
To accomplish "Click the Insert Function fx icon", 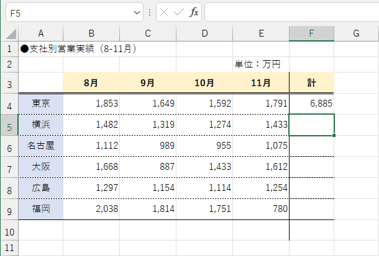I will 194,12.
